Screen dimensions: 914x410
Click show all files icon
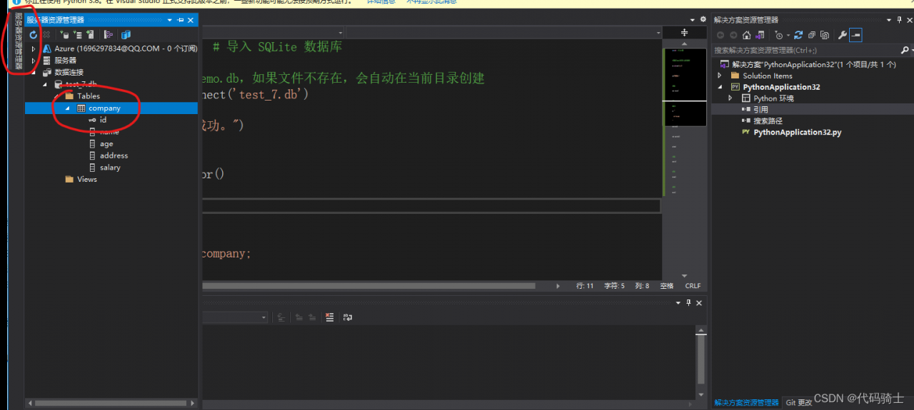(824, 35)
